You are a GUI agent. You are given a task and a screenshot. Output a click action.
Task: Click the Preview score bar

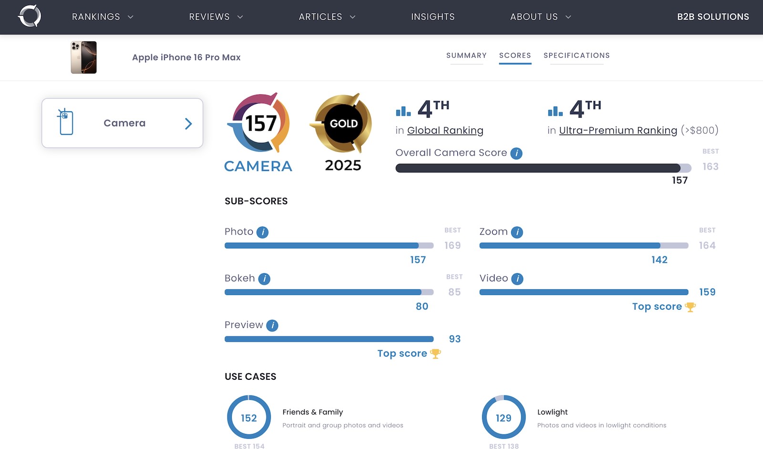pyautogui.click(x=329, y=339)
